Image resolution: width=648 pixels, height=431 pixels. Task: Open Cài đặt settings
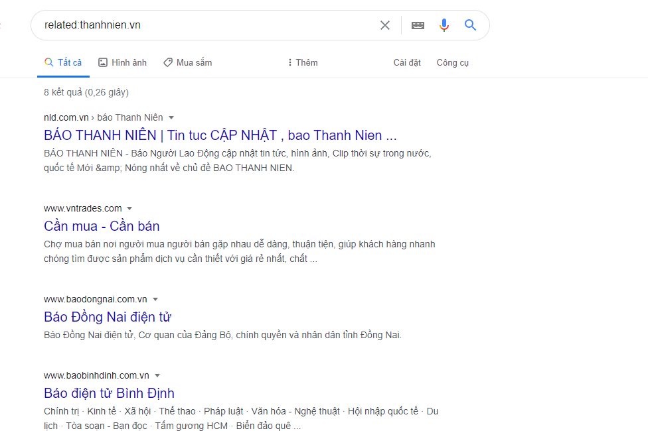point(407,63)
